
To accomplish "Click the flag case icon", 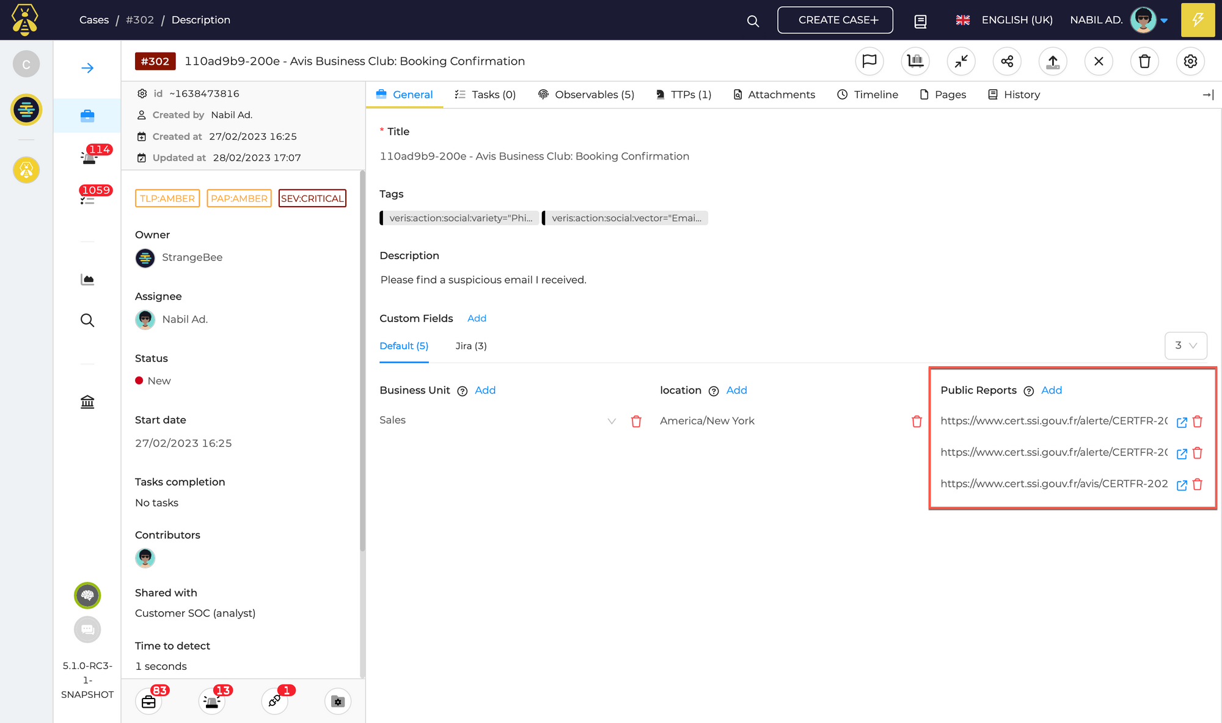I will point(869,61).
